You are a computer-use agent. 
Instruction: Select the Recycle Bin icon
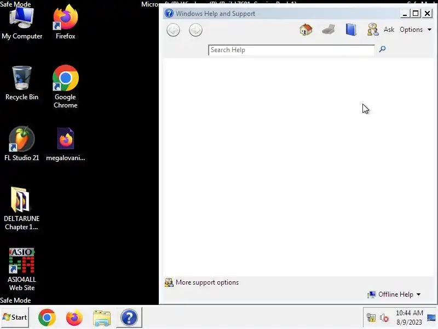[x=22, y=83]
